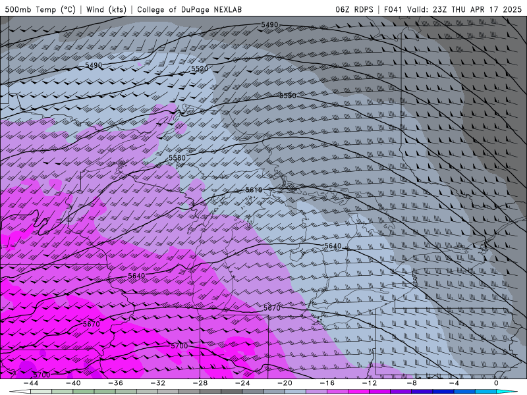527x395 pixels.
Task: Click the -28 colorbar tick label
Action: (200, 383)
